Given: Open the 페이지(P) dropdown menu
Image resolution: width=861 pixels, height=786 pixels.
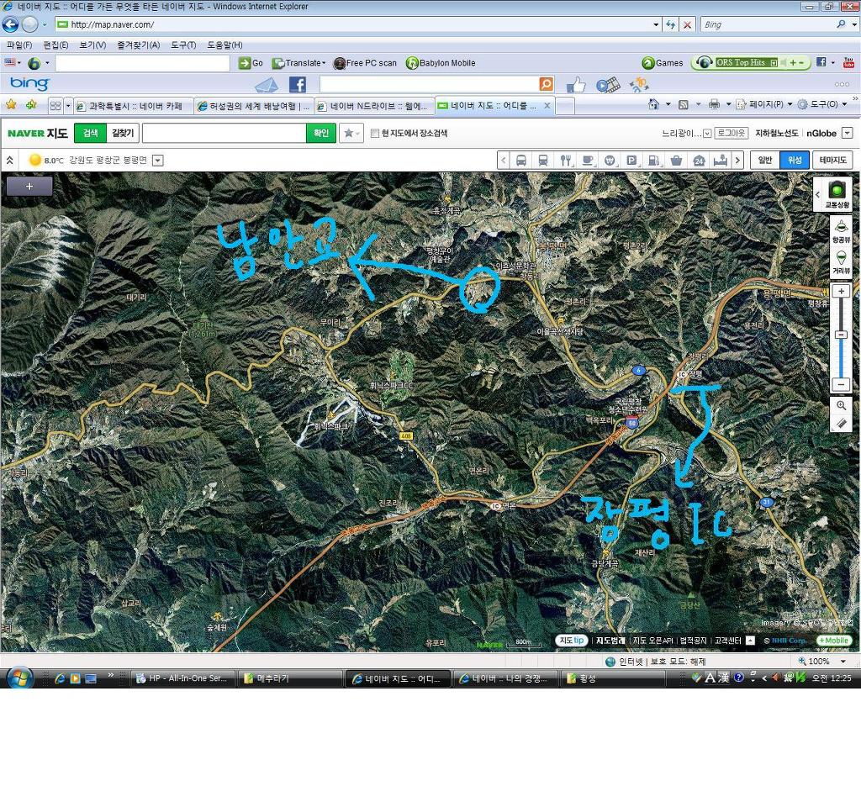Looking at the screenshot, I should (x=790, y=104).
